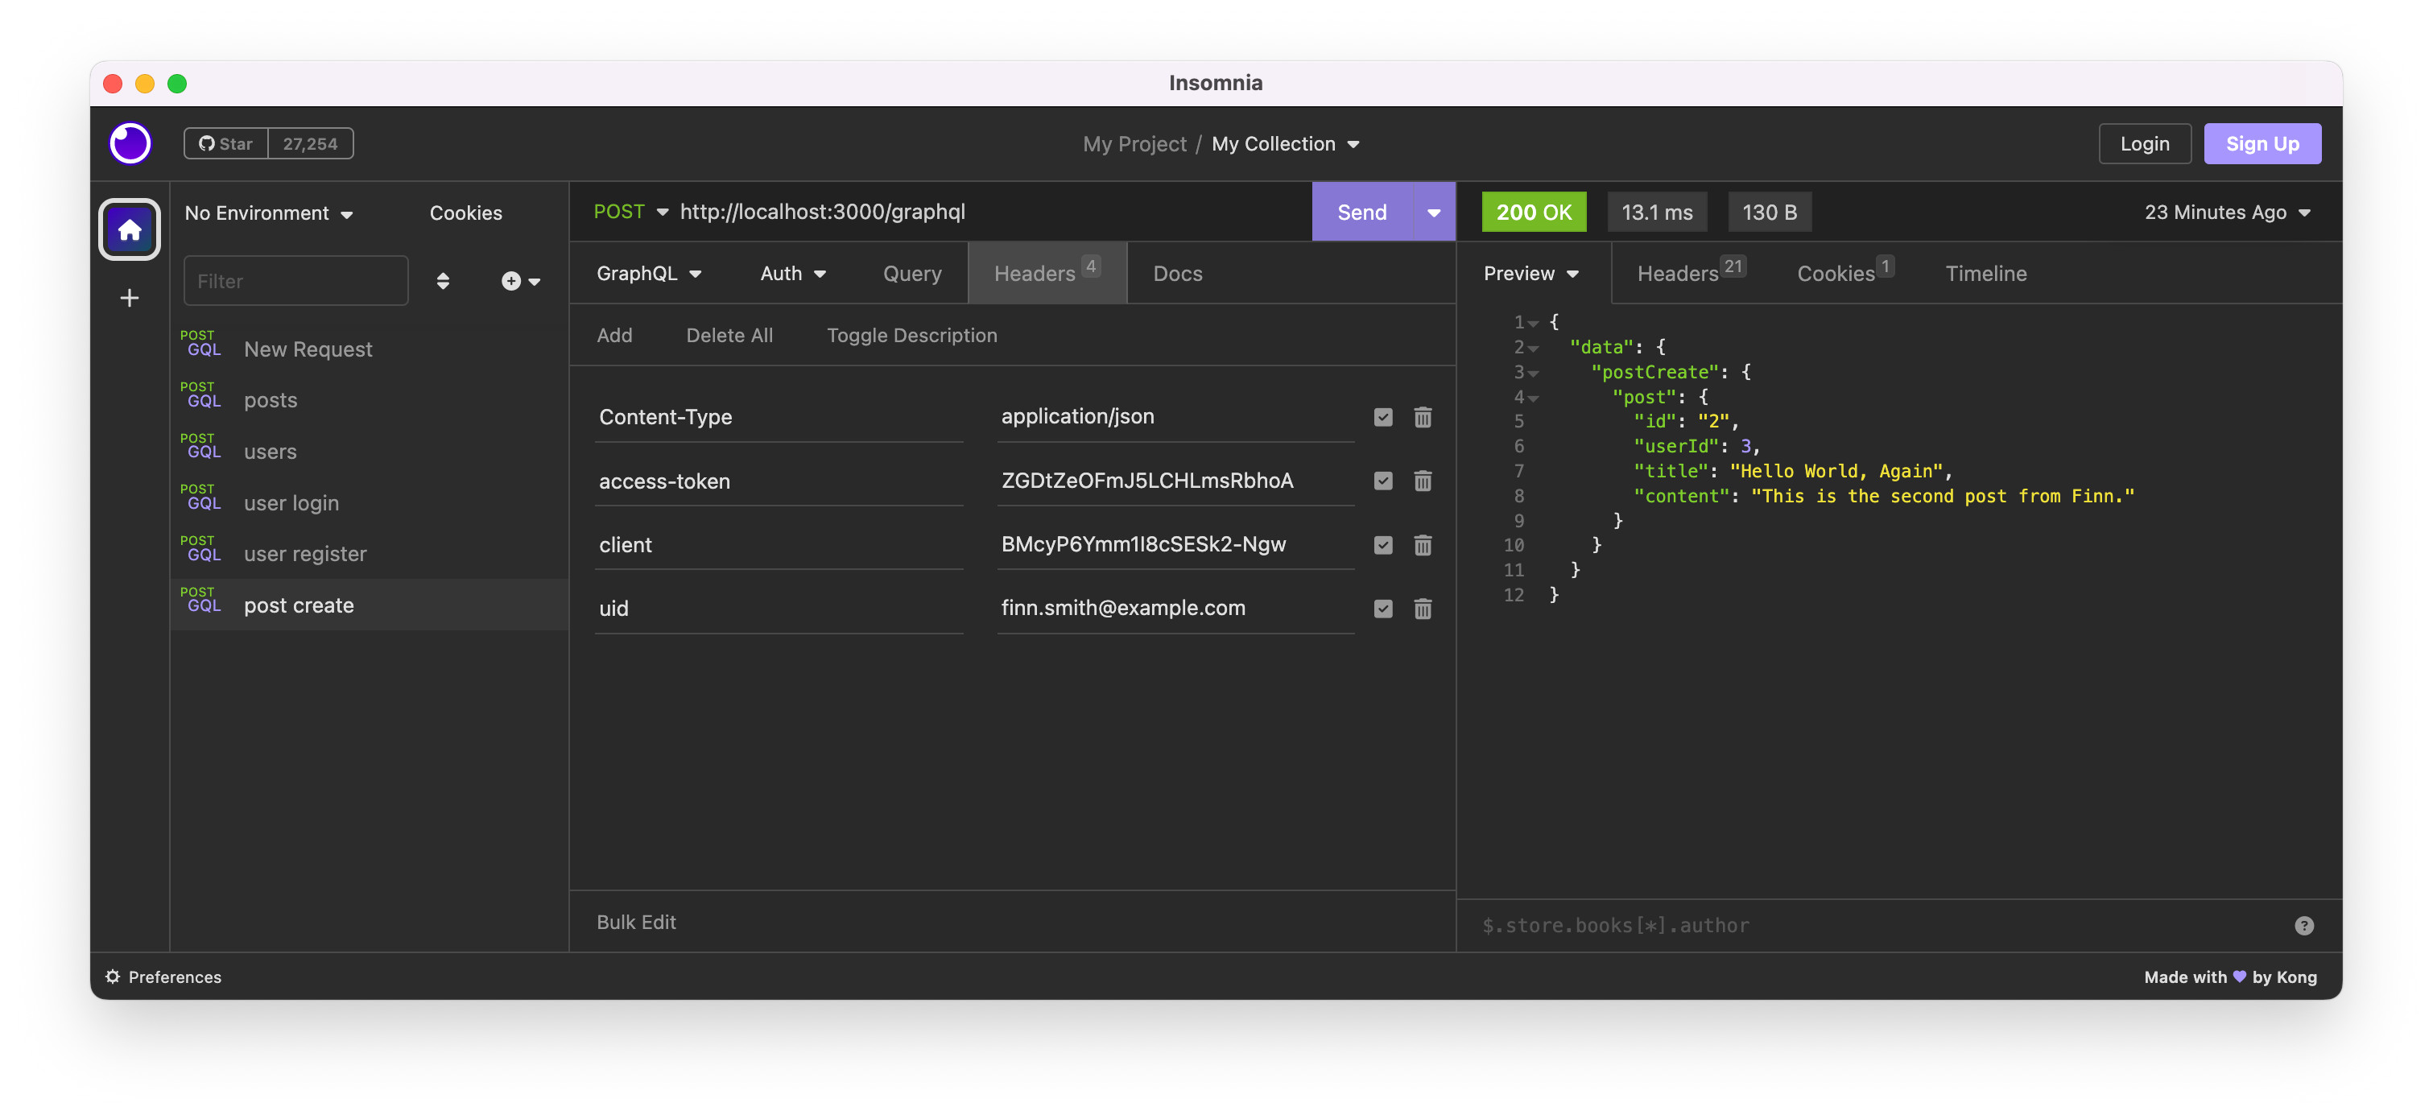The image size is (2433, 1119).
Task: Click Bulk Edit
Action: tap(636, 922)
